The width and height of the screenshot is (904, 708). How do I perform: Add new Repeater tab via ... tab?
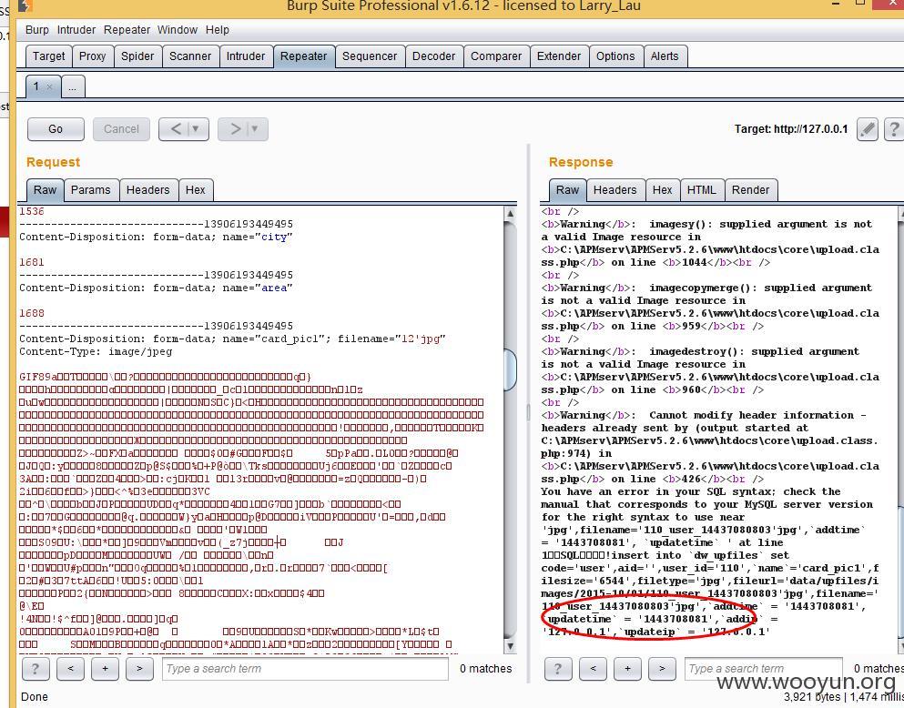point(72,87)
